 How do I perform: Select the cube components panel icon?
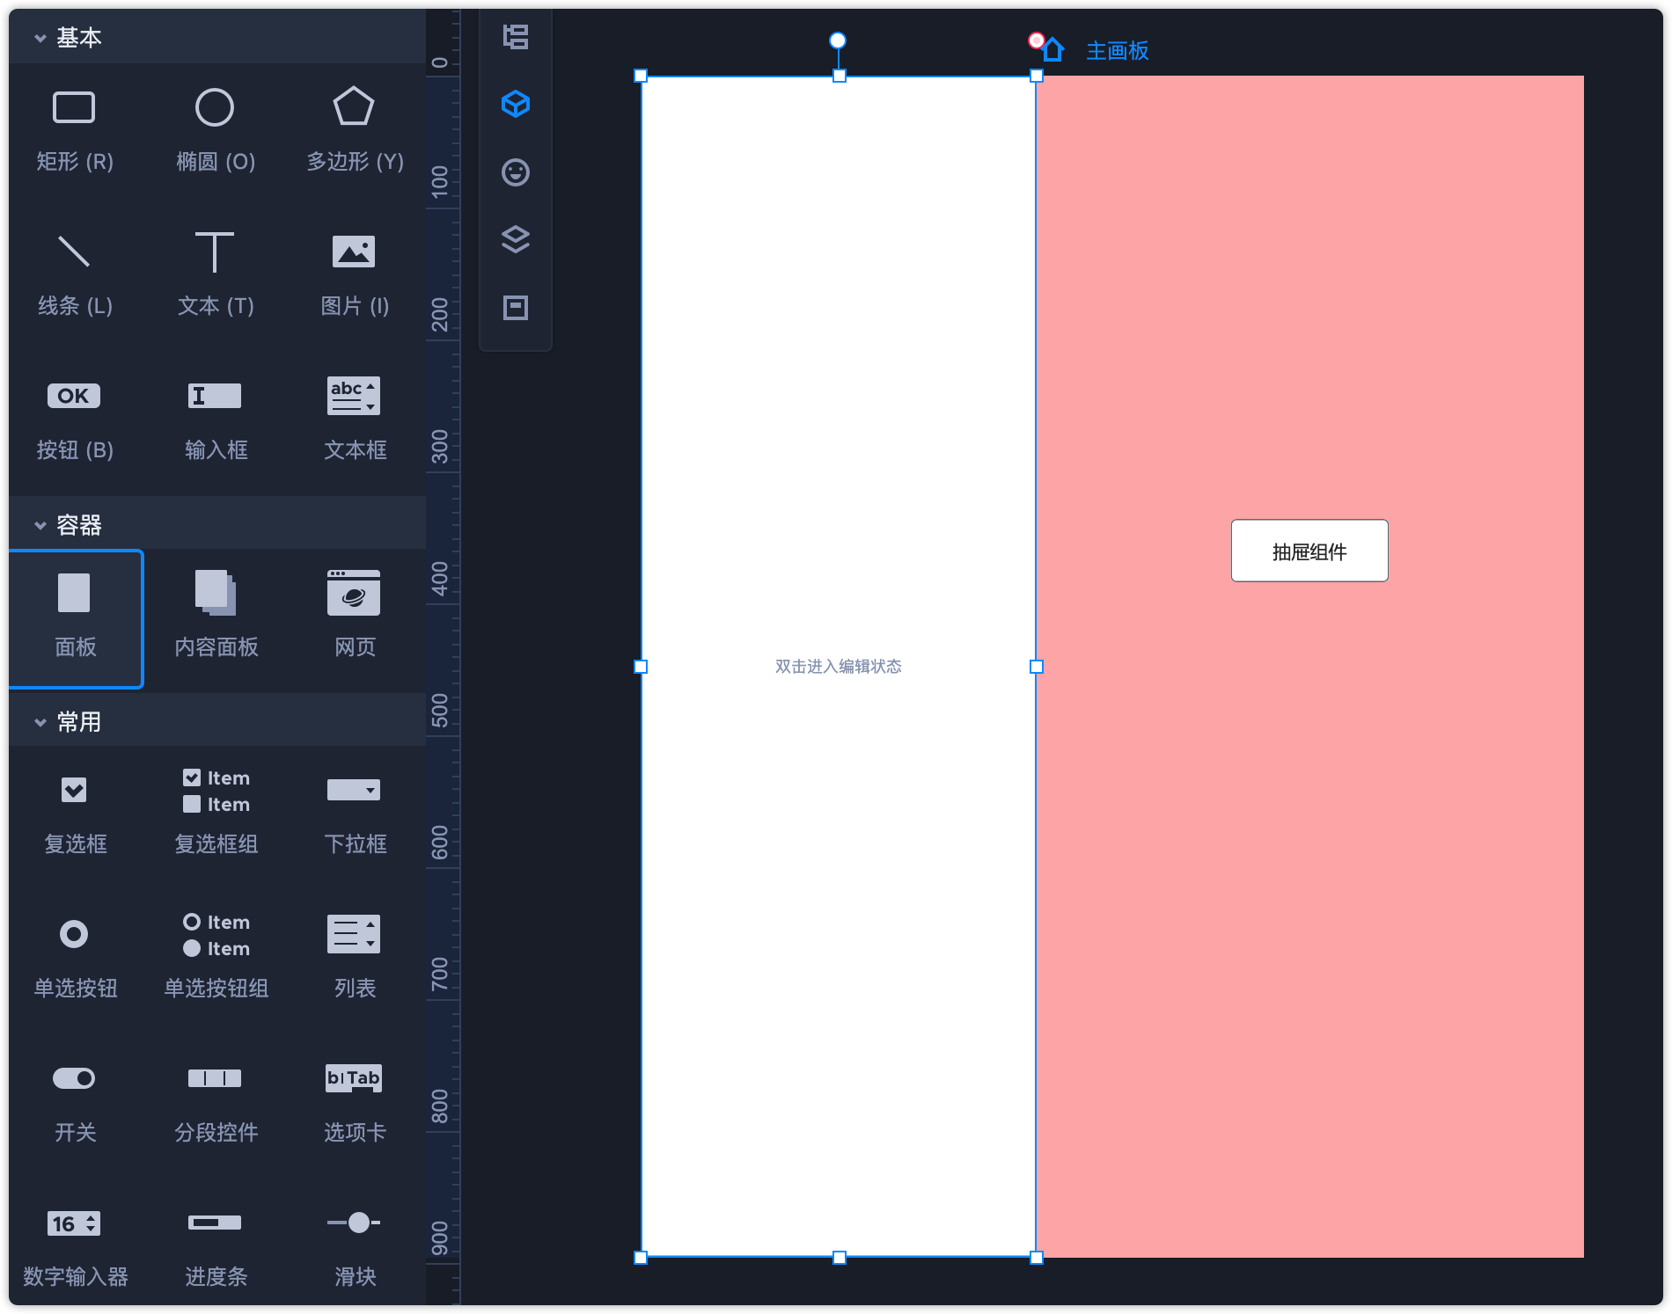(x=516, y=105)
